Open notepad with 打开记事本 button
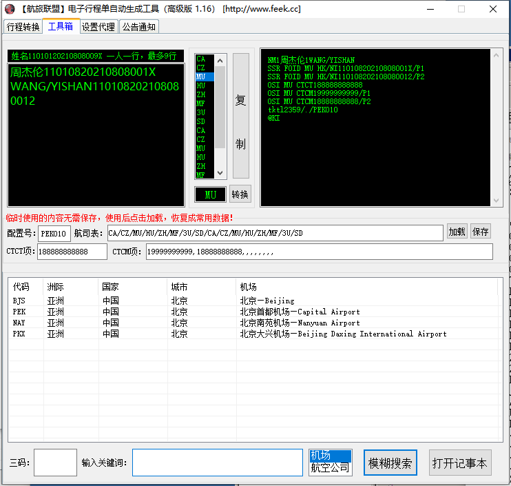 click(459, 463)
